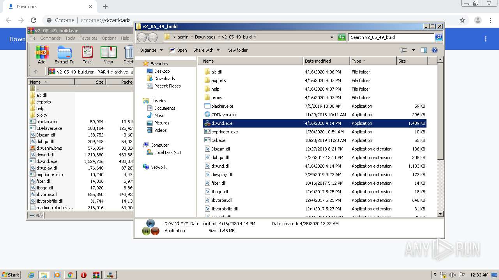Click the Windows Start button
This screenshot has width=499, height=280.
pyautogui.click(x=11, y=275)
